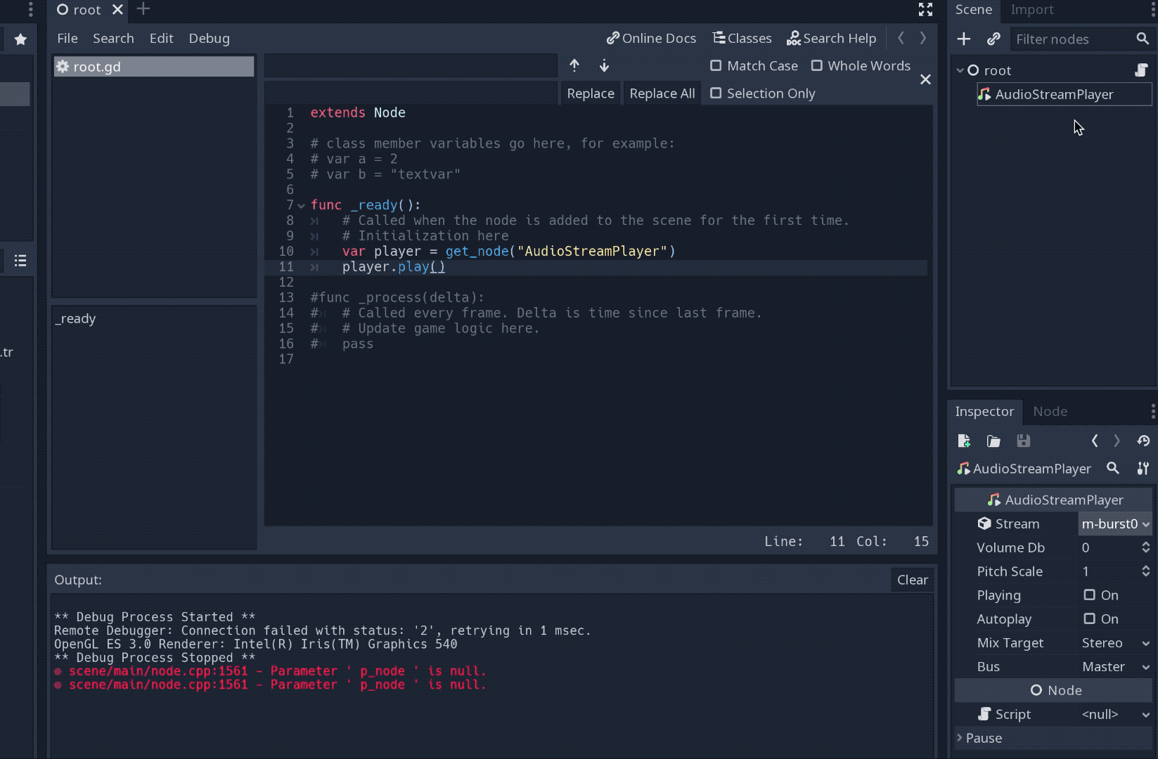1158x759 pixels.
Task: Clear the output log
Action: 912,580
